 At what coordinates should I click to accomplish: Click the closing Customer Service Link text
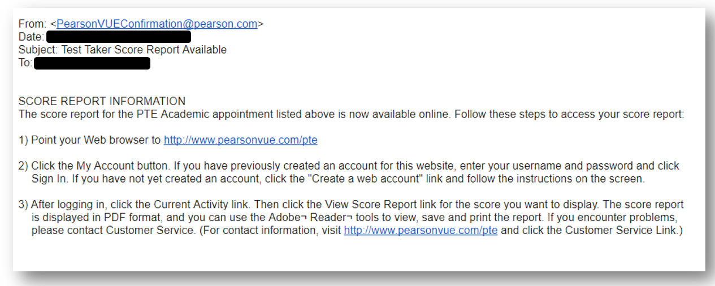click(620, 231)
